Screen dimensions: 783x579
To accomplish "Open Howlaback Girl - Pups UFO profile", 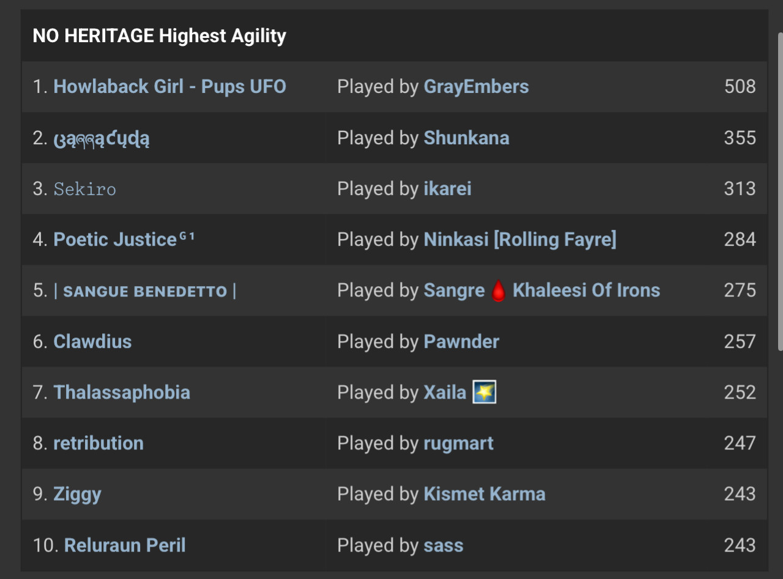I will tap(170, 86).
